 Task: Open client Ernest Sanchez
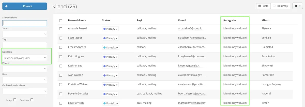pos(77,47)
